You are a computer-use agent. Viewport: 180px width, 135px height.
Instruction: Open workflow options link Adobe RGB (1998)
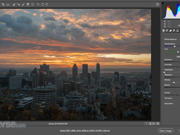pos(85,131)
